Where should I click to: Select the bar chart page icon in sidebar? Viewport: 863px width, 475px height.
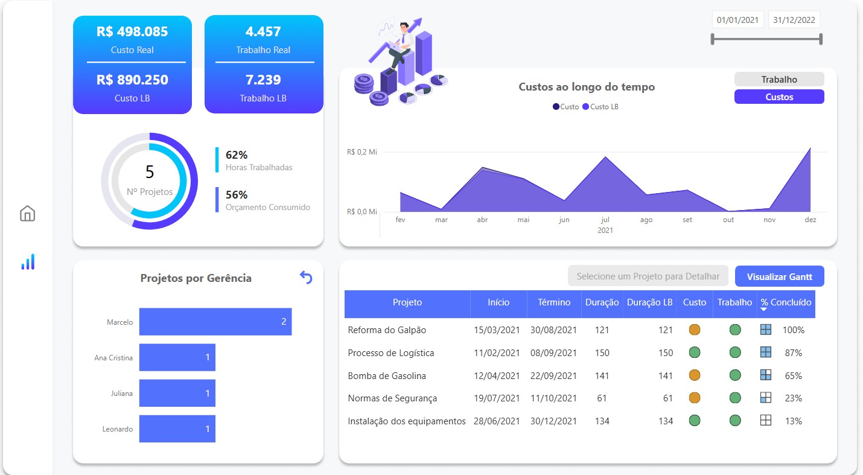pos(27,262)
